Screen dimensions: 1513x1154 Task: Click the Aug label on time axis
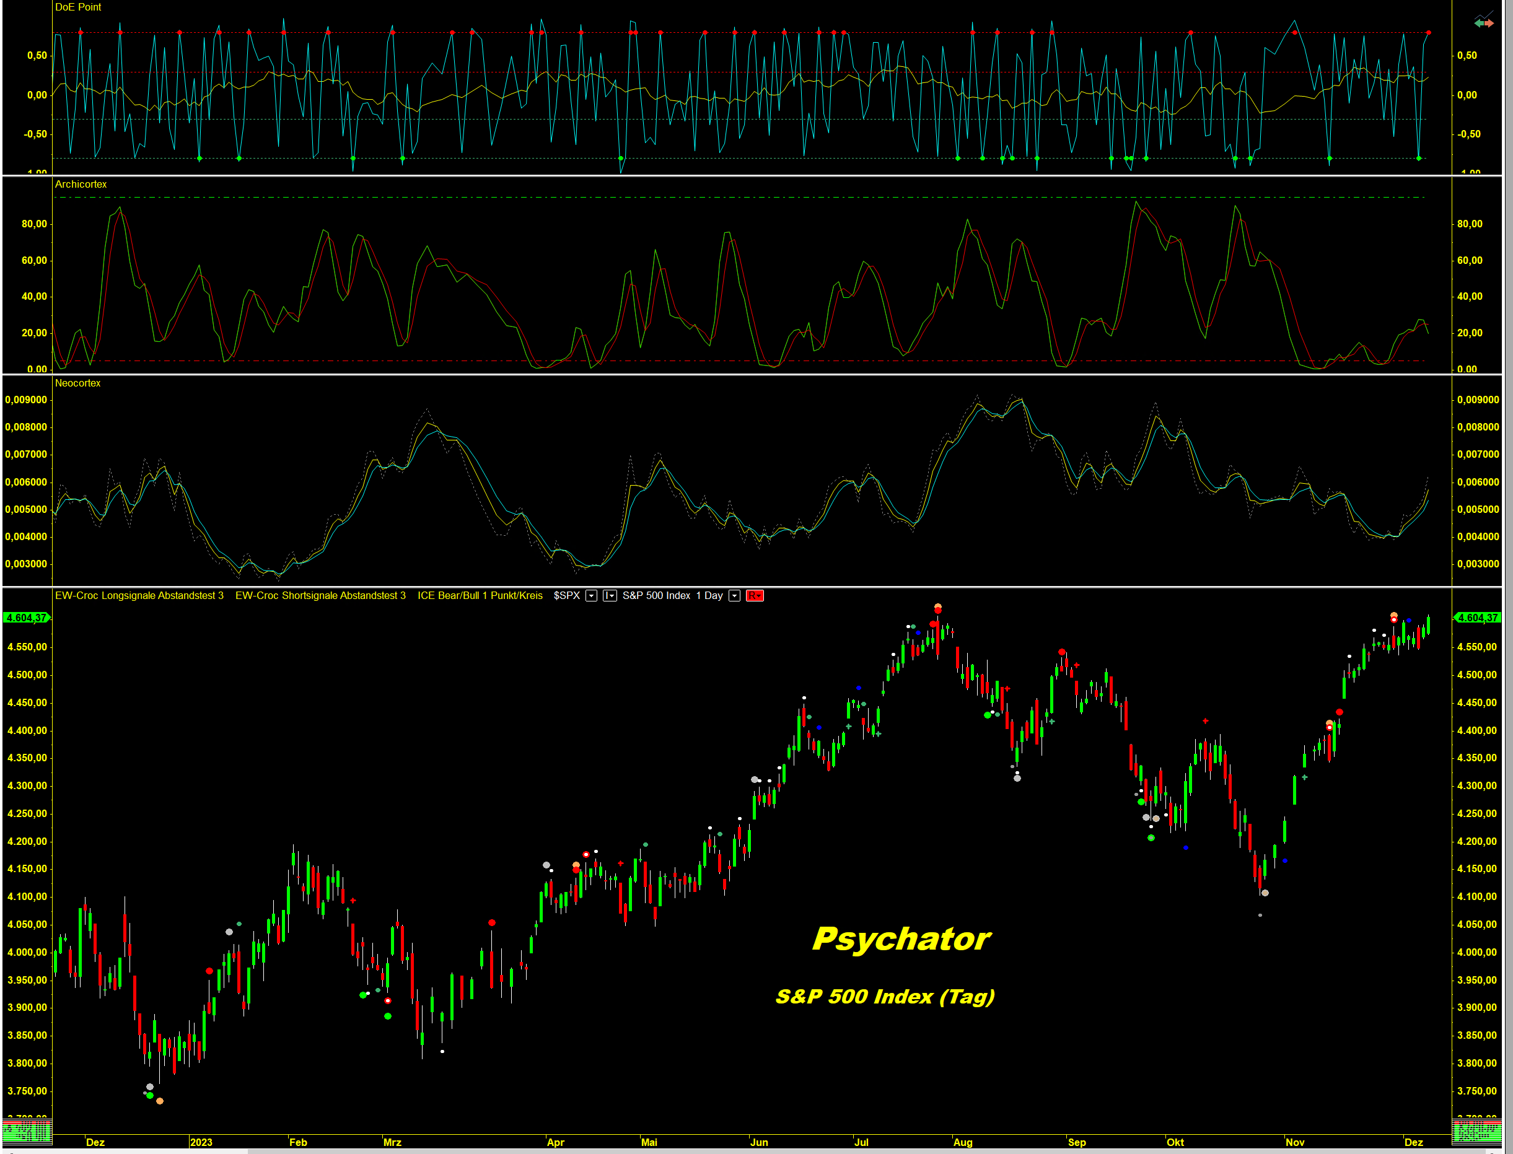[963, 1142]
